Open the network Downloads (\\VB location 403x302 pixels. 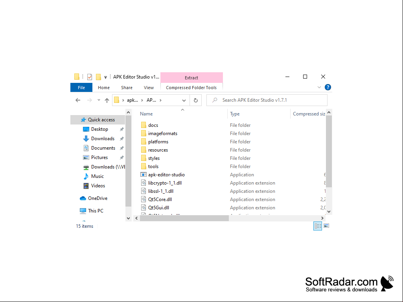pos(104,167)
